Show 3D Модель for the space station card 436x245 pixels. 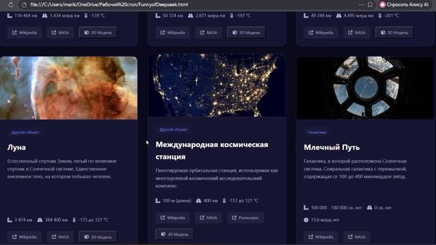coord(174,234)
